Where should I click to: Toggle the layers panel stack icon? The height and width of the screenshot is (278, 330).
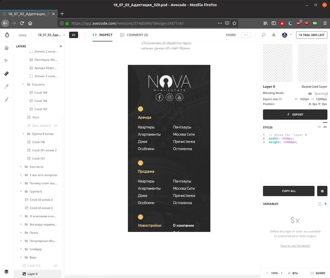point(6,272)
